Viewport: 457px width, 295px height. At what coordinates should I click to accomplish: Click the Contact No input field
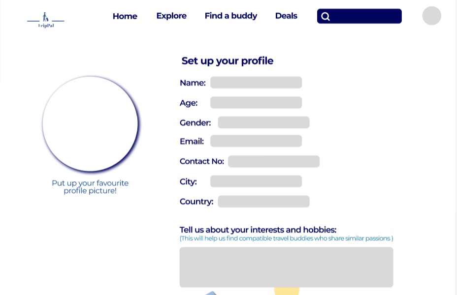273,161
